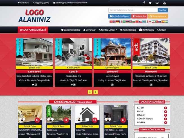
Task: Expand the KİRALIK category plus button
Action: coord(165,115)
